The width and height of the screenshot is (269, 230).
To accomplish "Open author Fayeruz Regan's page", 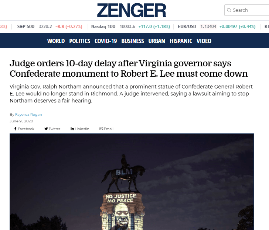I will [x=28, y=115].
